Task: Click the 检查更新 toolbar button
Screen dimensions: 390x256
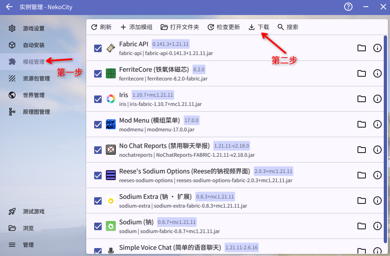Action: (224, 27)
